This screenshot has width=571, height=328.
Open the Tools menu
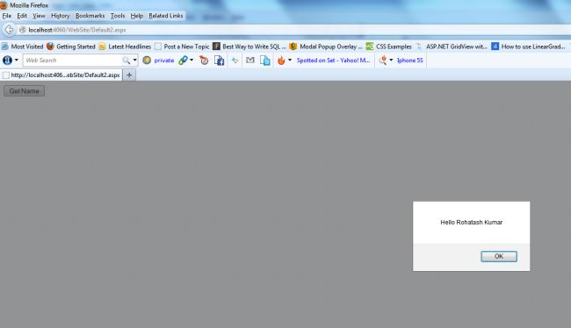click(x=118, y=16)
